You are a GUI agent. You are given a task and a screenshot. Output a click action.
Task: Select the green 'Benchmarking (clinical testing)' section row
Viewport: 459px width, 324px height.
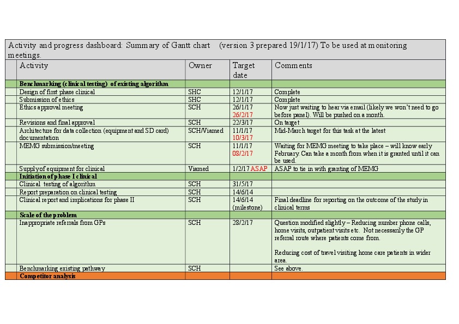(94, 84)
